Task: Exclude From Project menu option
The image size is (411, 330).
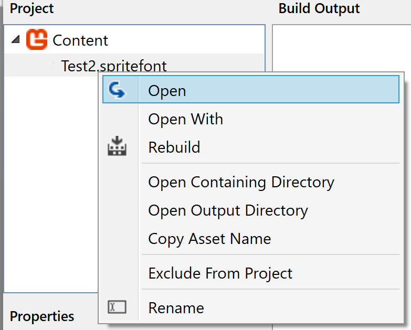Action: pos(220,273)
